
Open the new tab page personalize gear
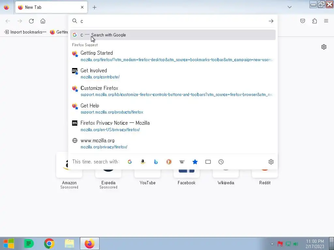pyautogui.click(x=324, y=47)
